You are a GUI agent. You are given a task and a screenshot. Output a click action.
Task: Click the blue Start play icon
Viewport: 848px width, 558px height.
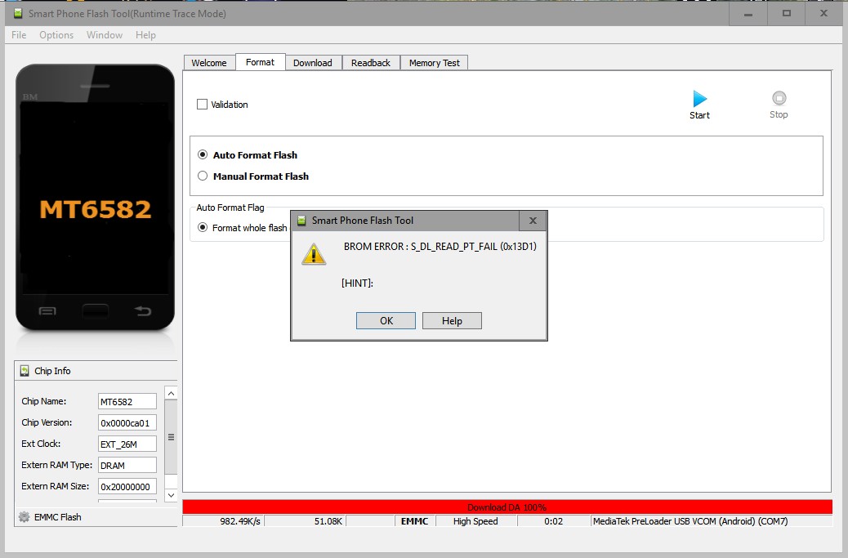pos(699,99)
